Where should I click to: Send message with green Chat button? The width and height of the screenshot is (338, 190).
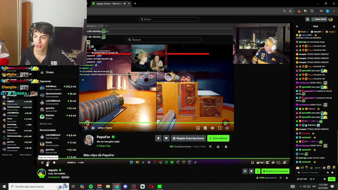[x=332, y=179]
